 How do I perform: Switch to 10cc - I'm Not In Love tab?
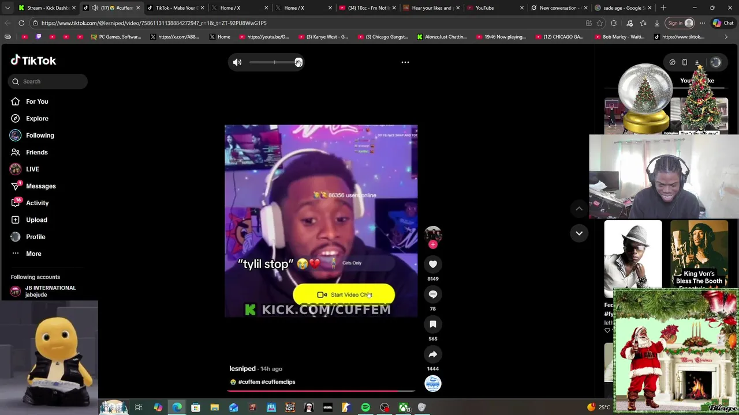pos(367,8)
